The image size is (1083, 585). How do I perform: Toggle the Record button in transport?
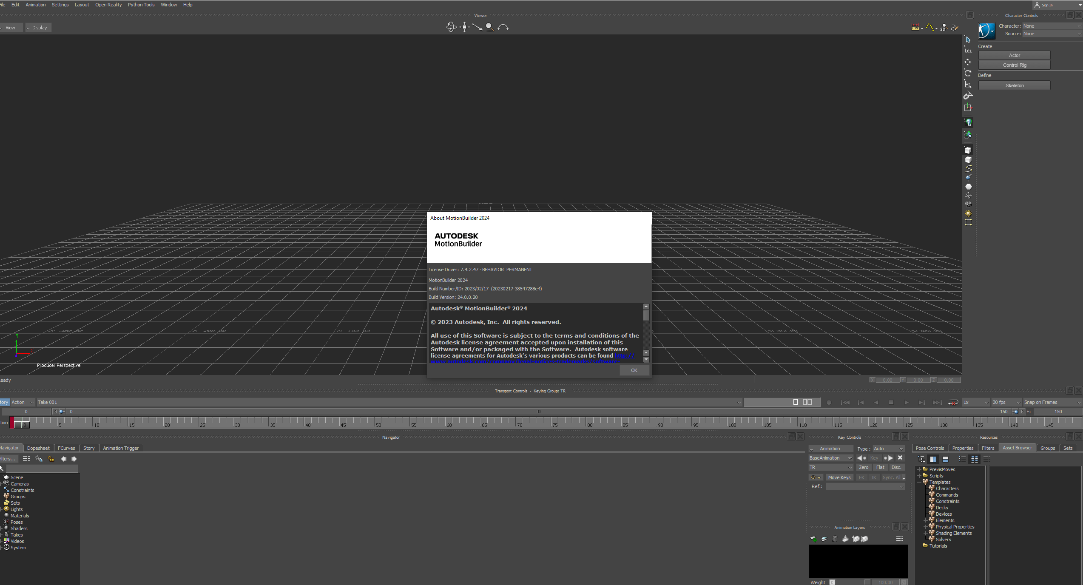(829, 402)
